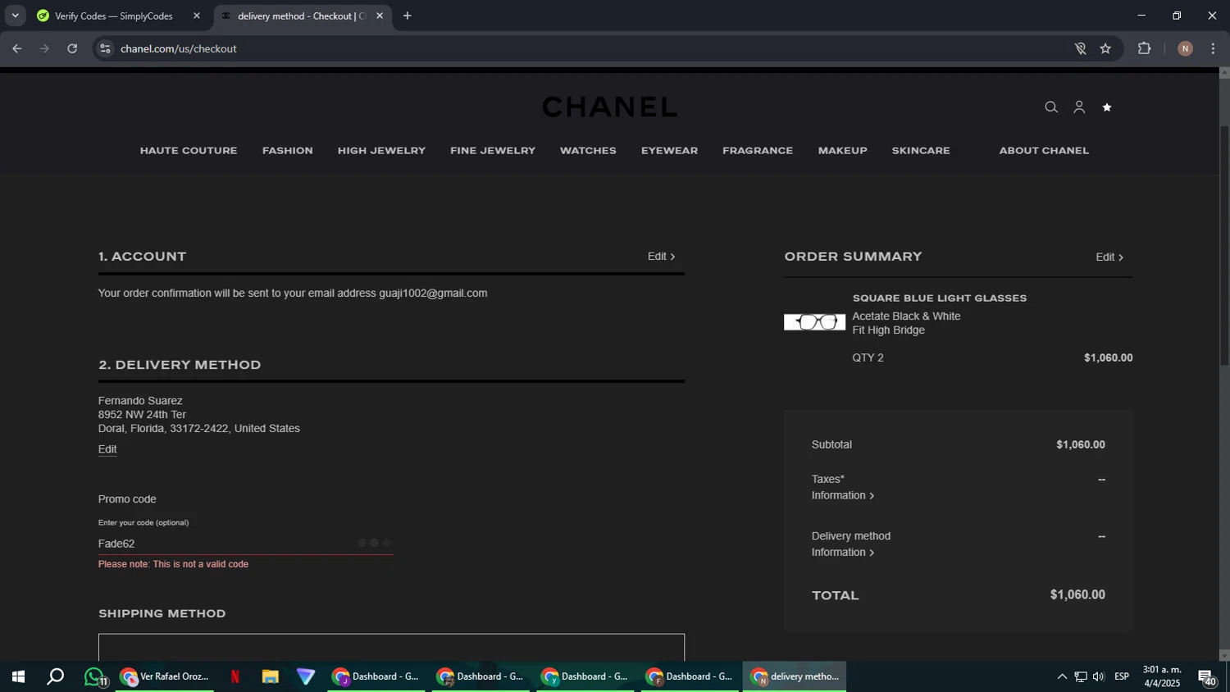Image resolution: width=1230 pixels, height=692 pixels.
Task: Open a new browser tab
Action: click(x=408, y=16)
